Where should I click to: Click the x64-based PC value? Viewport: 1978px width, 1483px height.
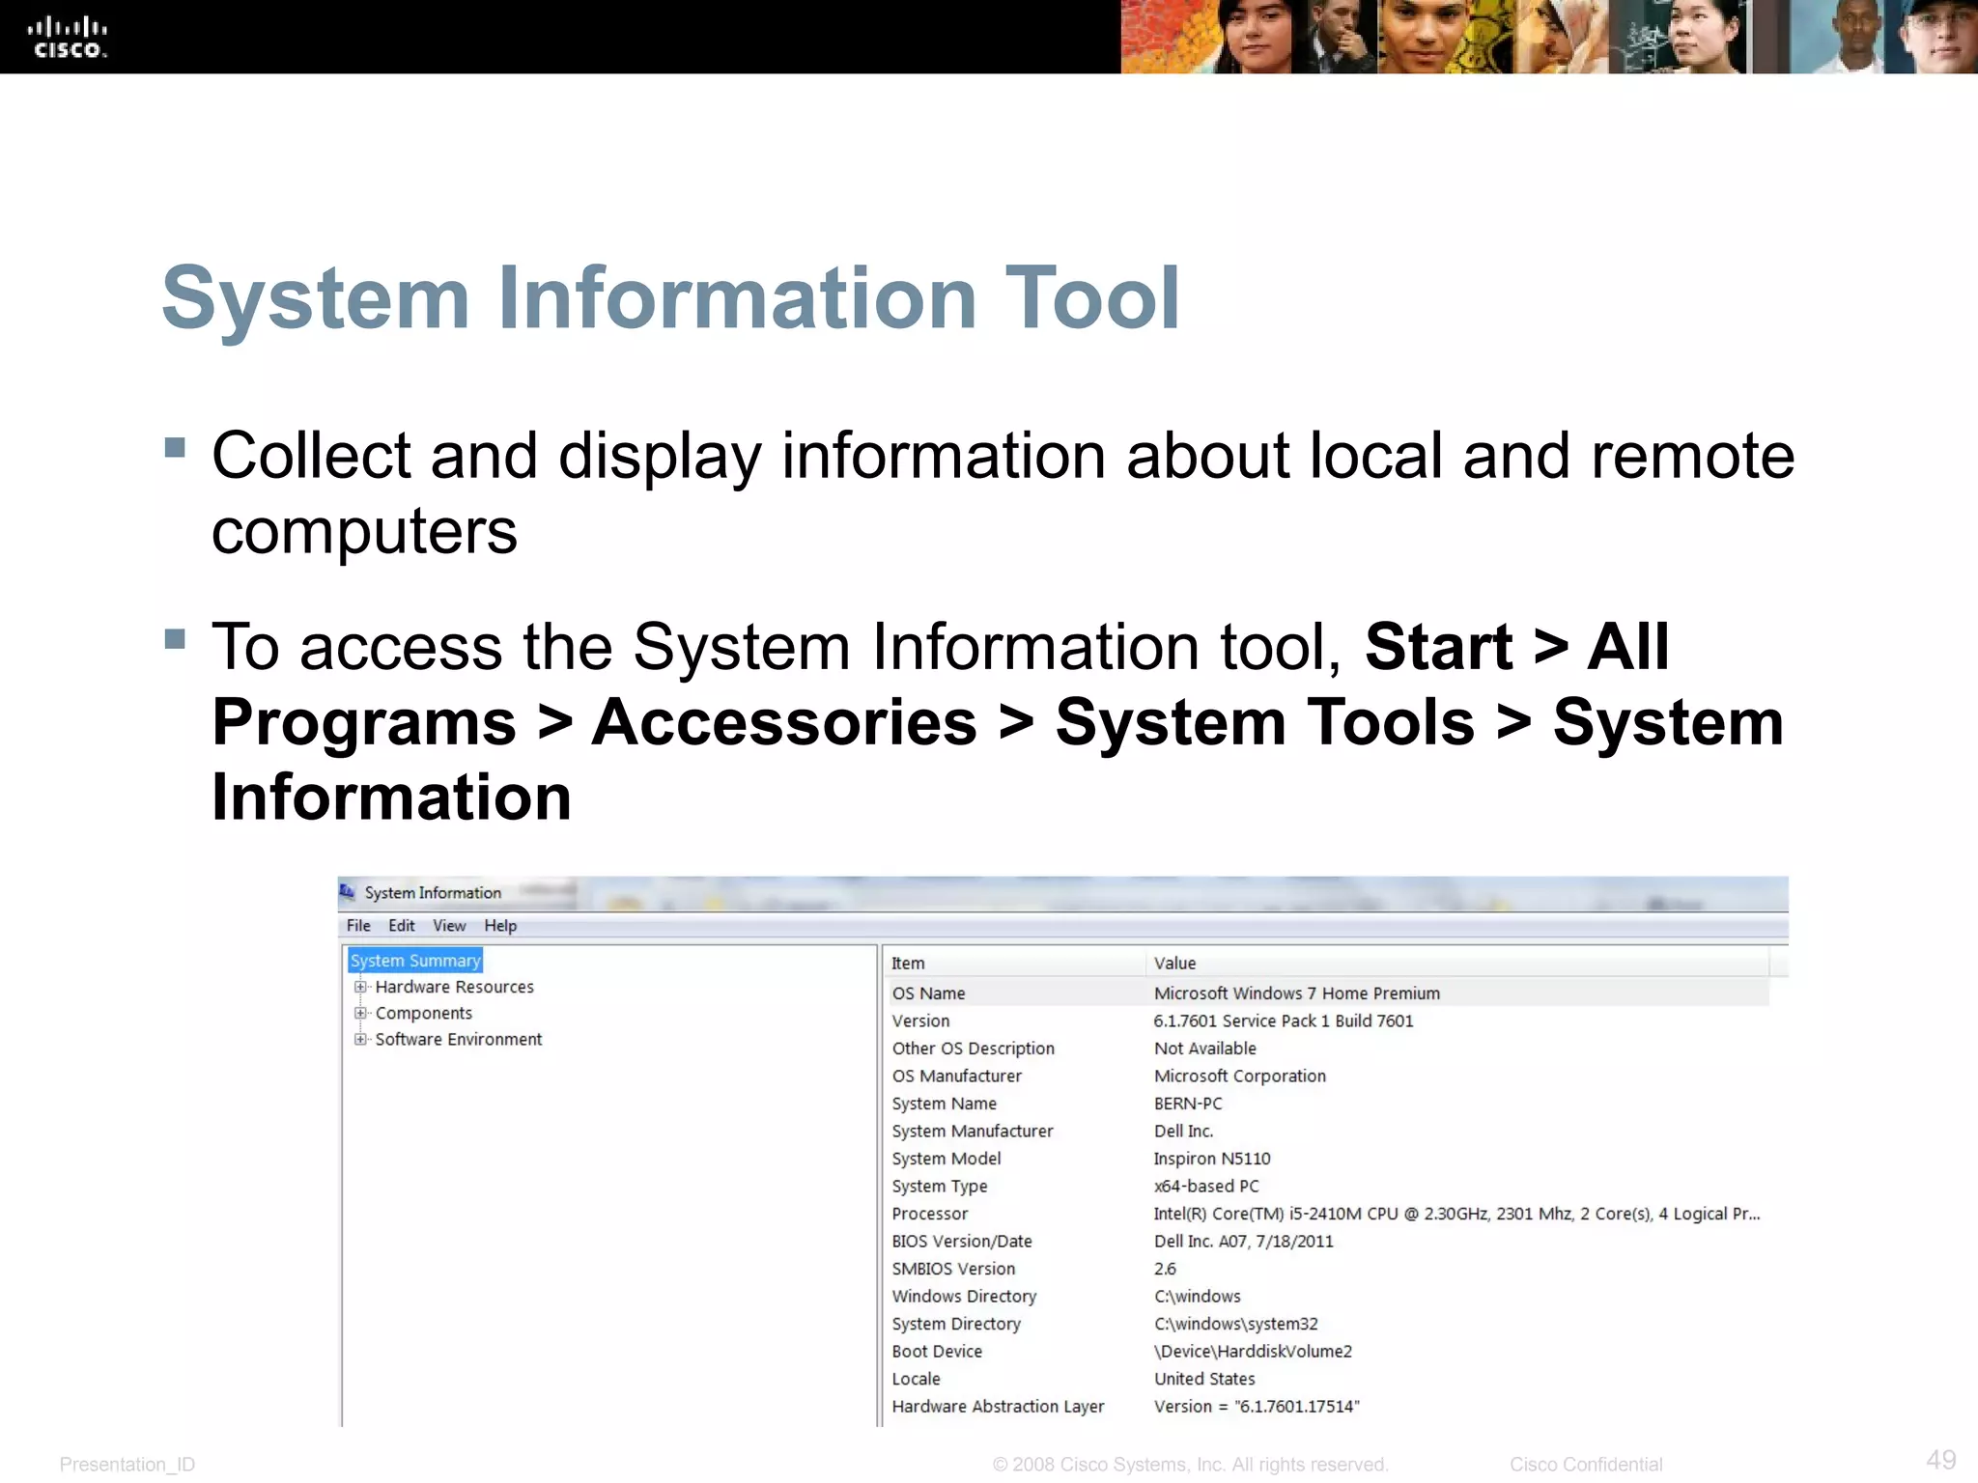(x=1206, y=1186)
